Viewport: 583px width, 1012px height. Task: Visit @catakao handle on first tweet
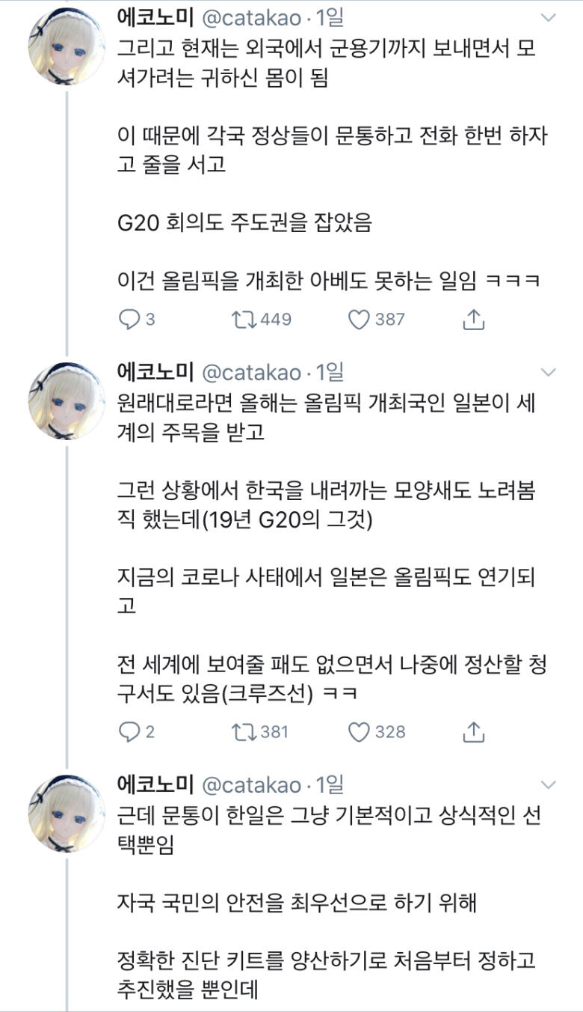click(251, 17)
